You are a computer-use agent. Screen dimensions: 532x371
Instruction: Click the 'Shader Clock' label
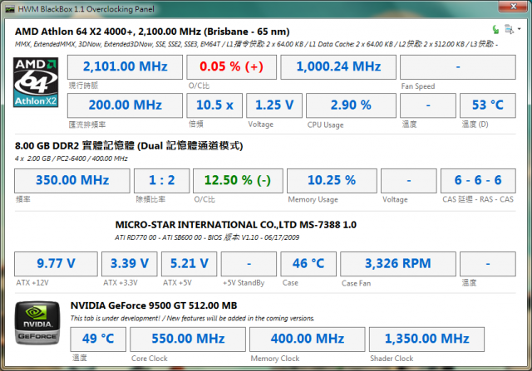(x=392, y=359)
